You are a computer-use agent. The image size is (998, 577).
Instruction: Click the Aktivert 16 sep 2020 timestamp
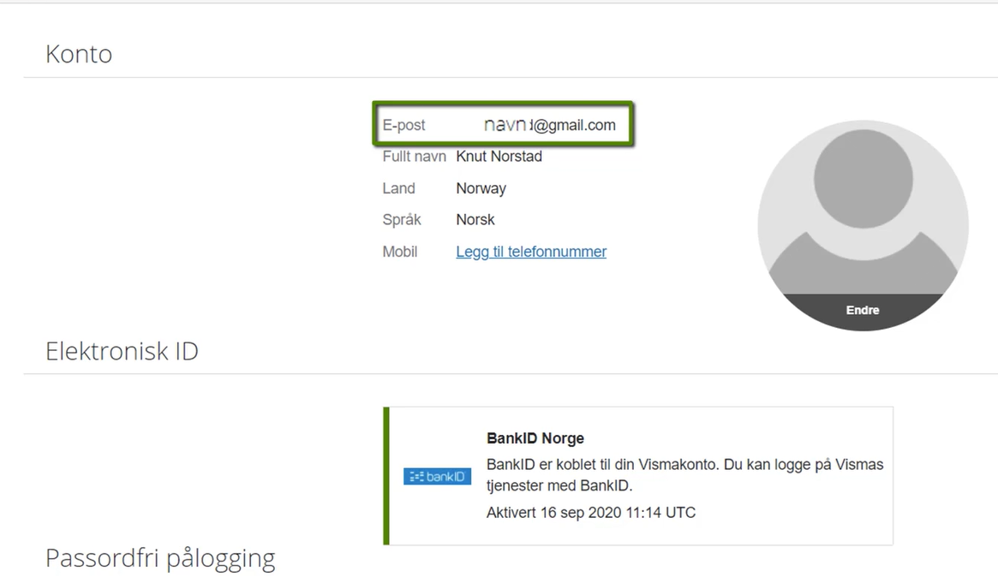point(590,513)
